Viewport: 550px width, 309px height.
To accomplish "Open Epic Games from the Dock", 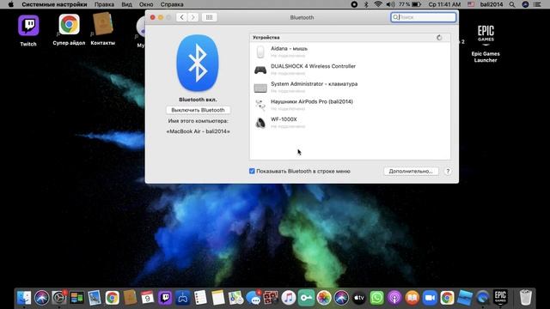I will click(x=500, y=298).
